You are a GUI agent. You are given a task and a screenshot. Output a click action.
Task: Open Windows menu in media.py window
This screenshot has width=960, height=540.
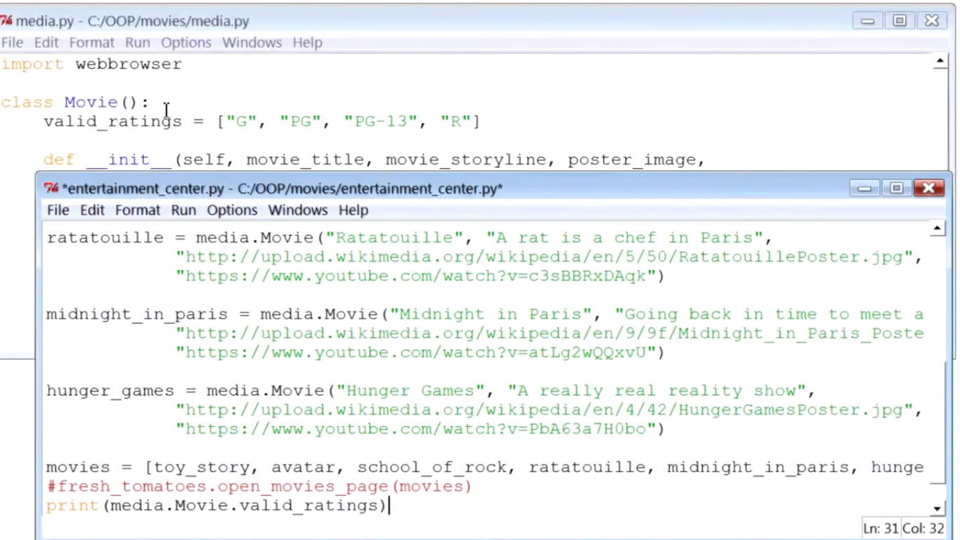(x=252, y=42)
